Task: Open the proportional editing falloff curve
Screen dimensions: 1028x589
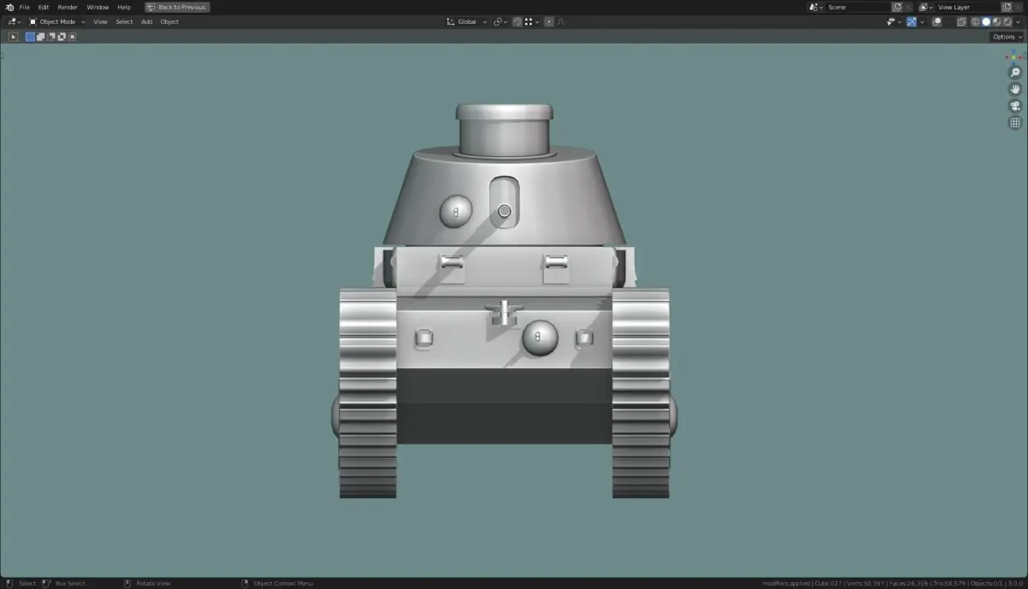Action: pos(560,21)
